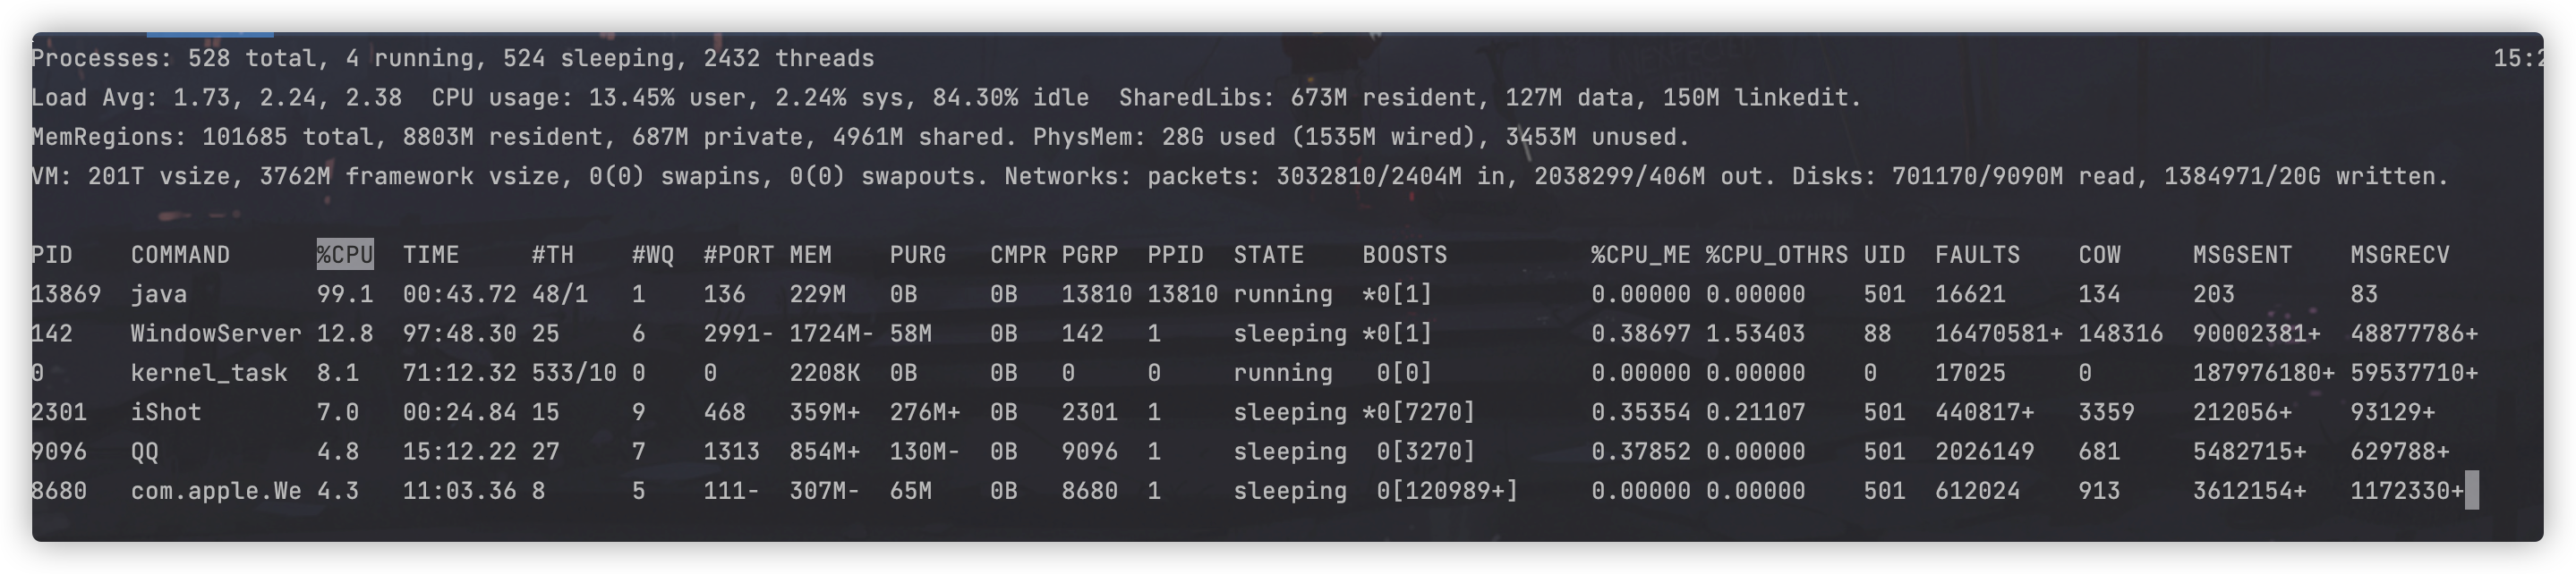Viewport: 2576px width, 574px height.
Task: Click the highlighted %CPU column header
Action: (345, 255)
